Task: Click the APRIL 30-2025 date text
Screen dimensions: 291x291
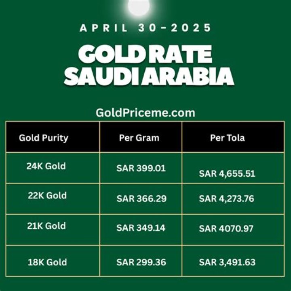Action: pos(145,28)
